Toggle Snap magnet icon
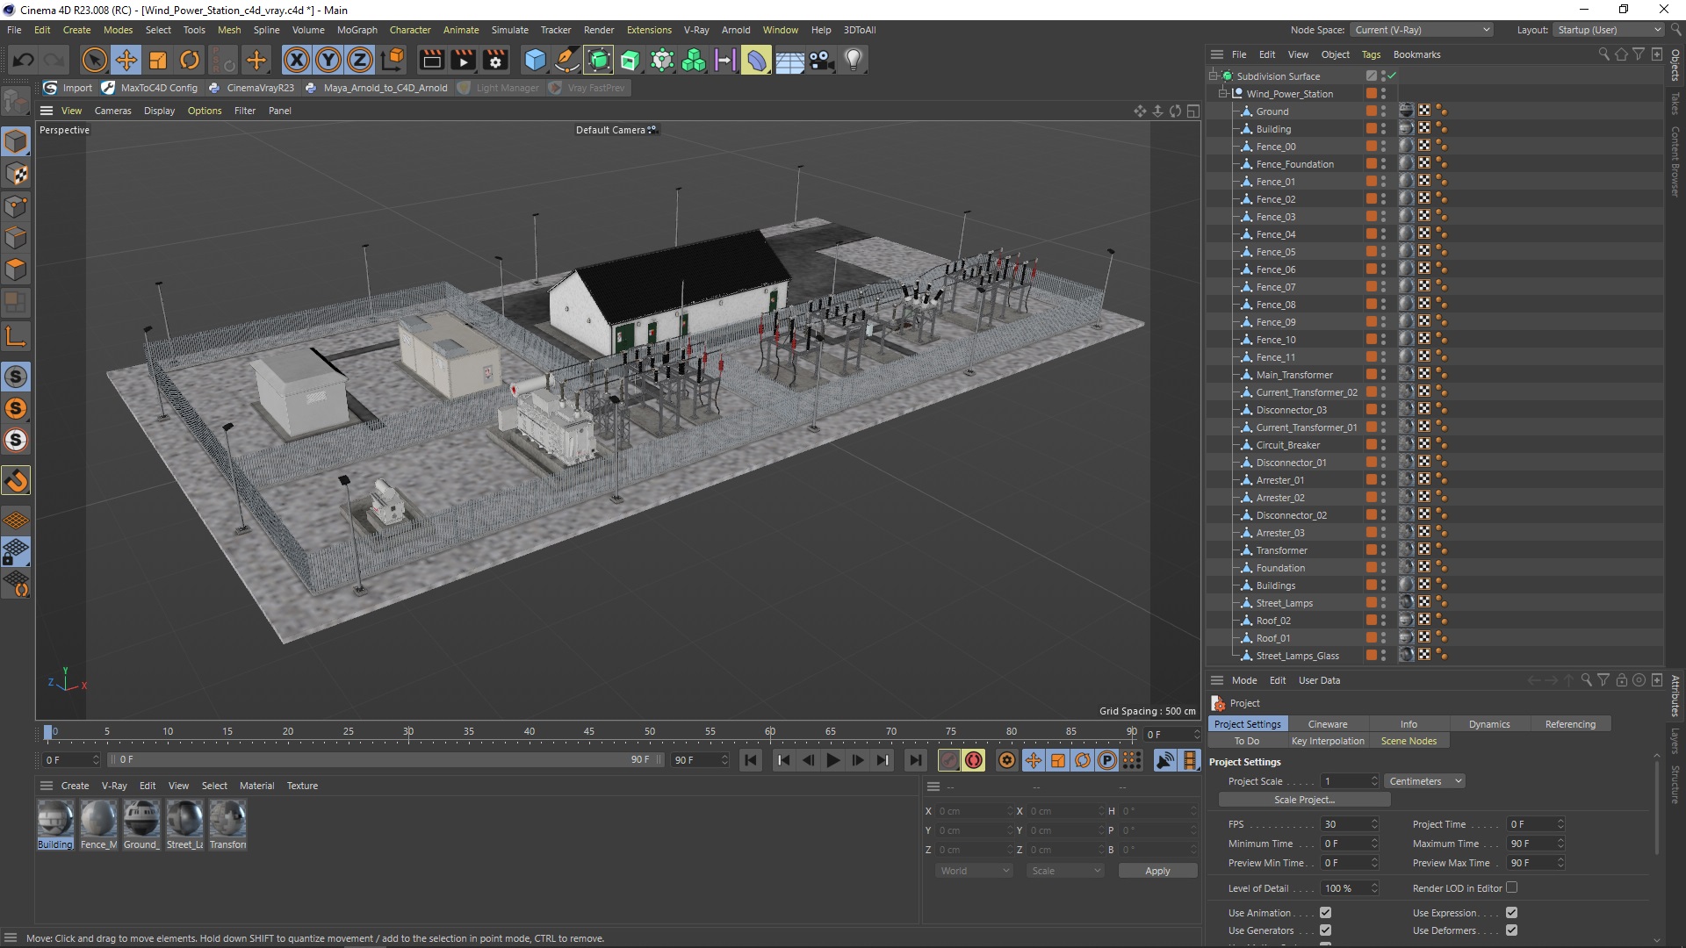This screenshot has height=948, width=1686. (x=16, y=480)
